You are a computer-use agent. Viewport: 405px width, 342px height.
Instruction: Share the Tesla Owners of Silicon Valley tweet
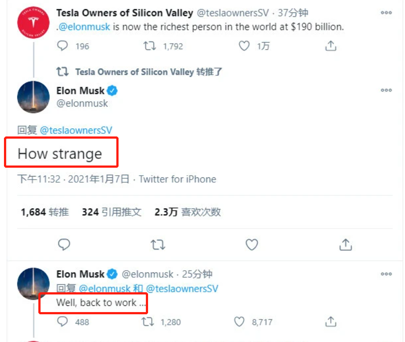click(331, 46)
